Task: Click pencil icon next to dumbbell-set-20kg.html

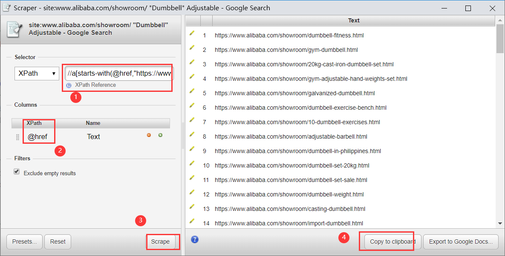Action: coord(192,163)
